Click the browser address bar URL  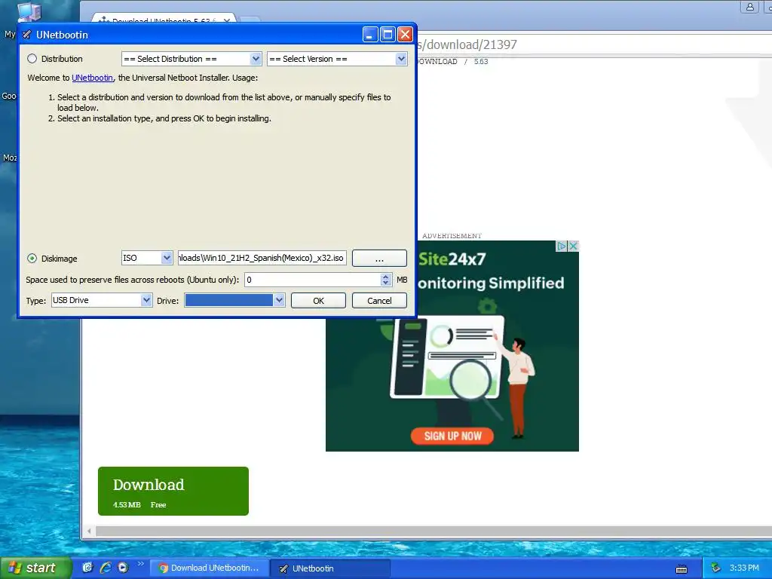click(467, 44)
